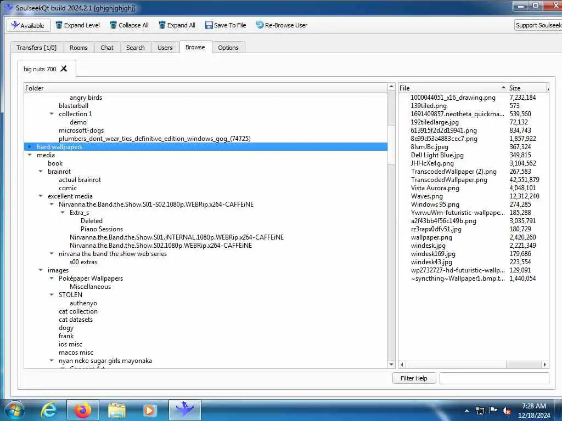Viewport: 562px width, 421px height.
Task: Collapse the excellent media folder
Action: click(x=41, y=196)
